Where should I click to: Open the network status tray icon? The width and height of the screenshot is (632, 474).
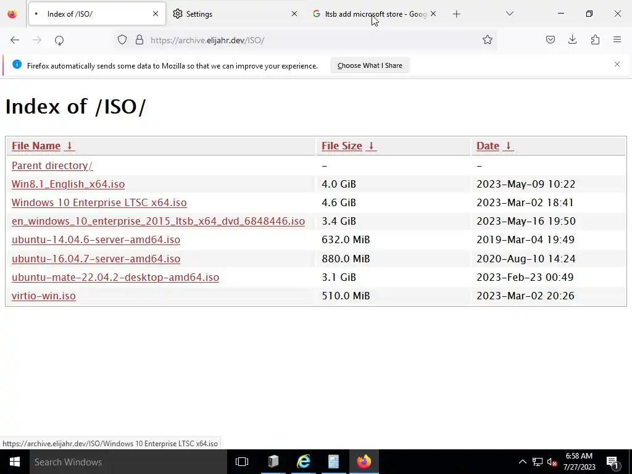[538, 462]
